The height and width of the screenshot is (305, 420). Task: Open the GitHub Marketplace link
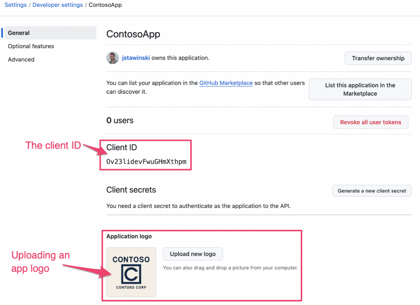point(226,83)
